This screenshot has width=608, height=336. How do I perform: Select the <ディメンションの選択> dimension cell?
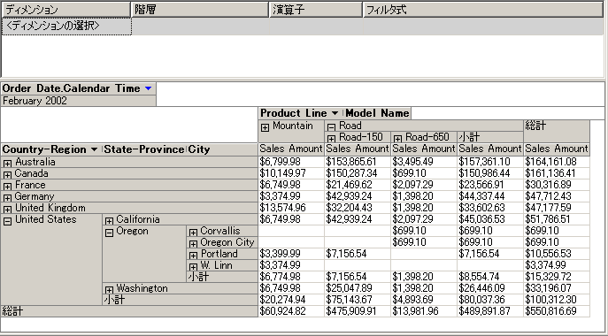(x=66, y=27)
